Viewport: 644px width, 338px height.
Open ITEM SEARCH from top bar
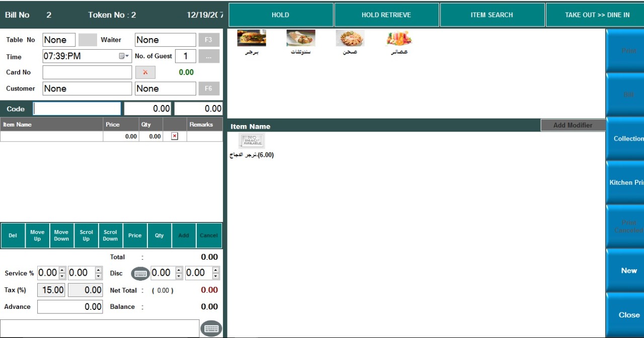click(492, 15)
